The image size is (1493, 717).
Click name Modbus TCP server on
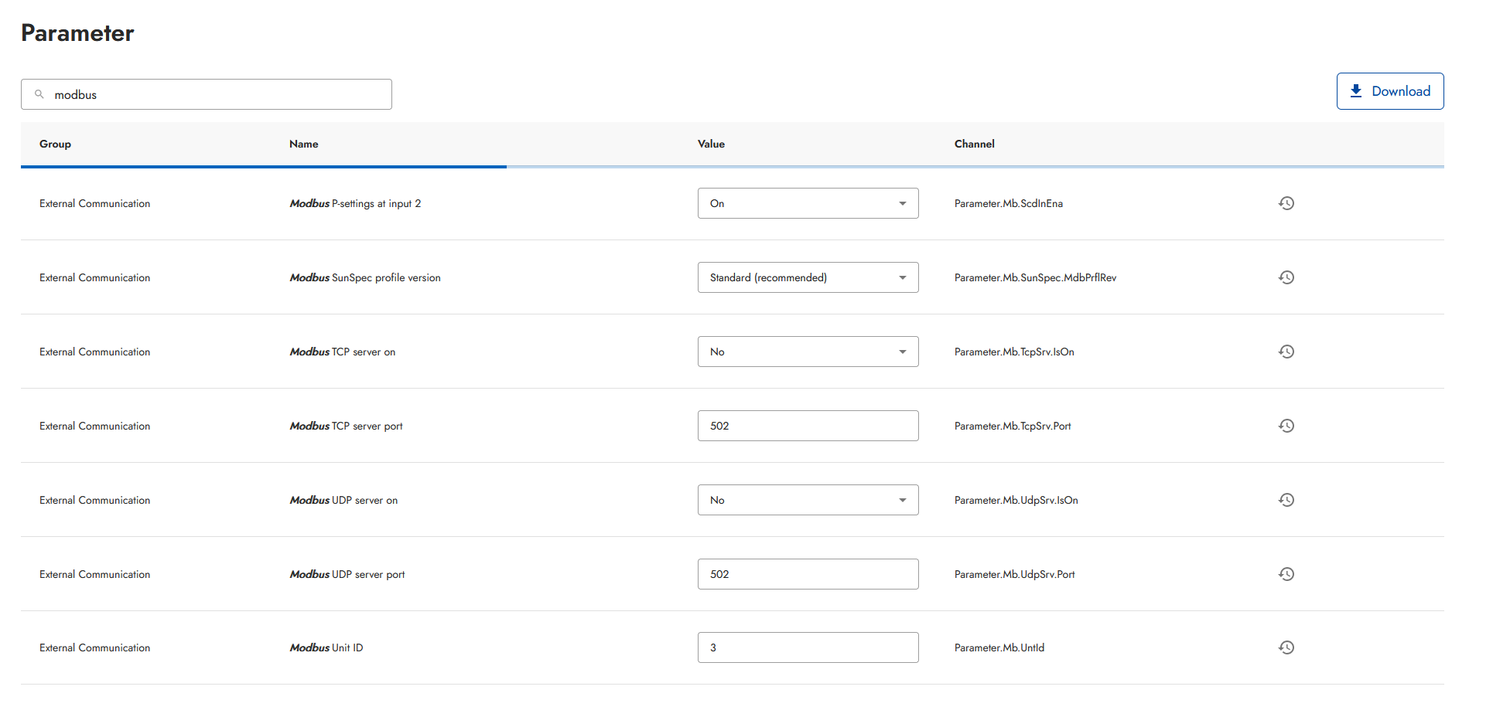coord(343,352)
